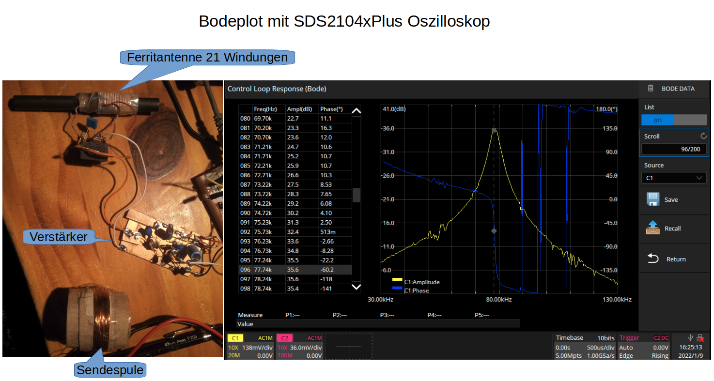Toggle the List on/off switch
This screenshot has height=381, width=714.
coord(674,120)
